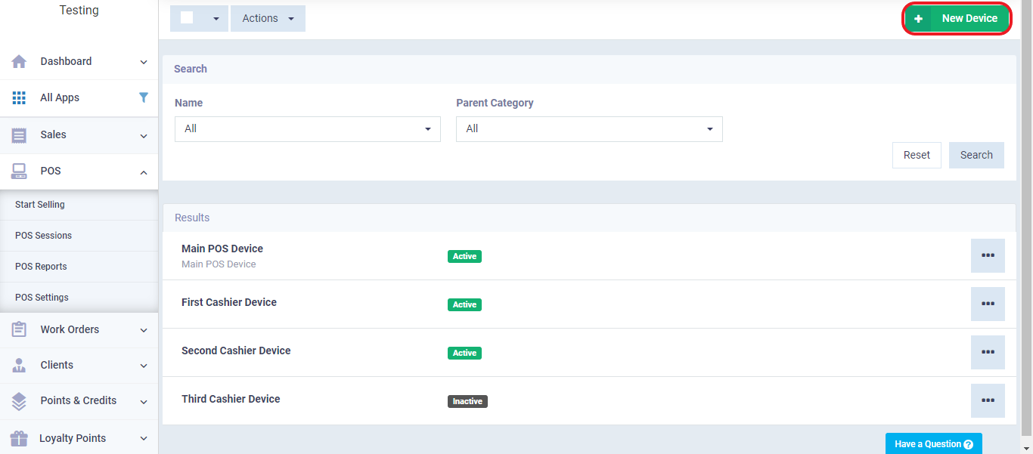Click the Points & Credits label

(x=79, y=400)
